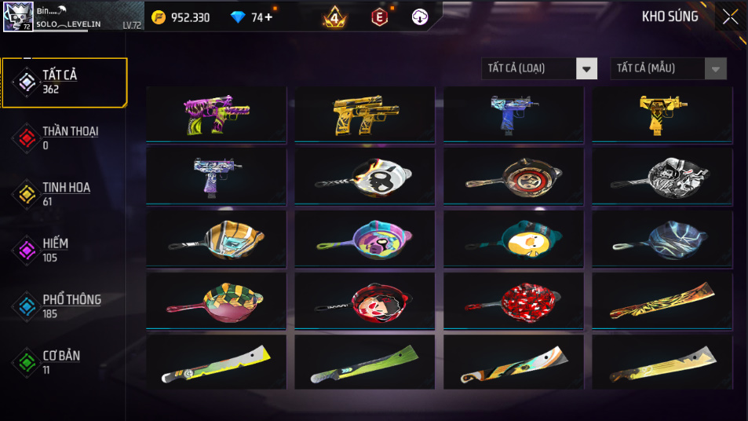
Task: Select the Tất Cả 362 category tab
Action: (x=65, y=82)
